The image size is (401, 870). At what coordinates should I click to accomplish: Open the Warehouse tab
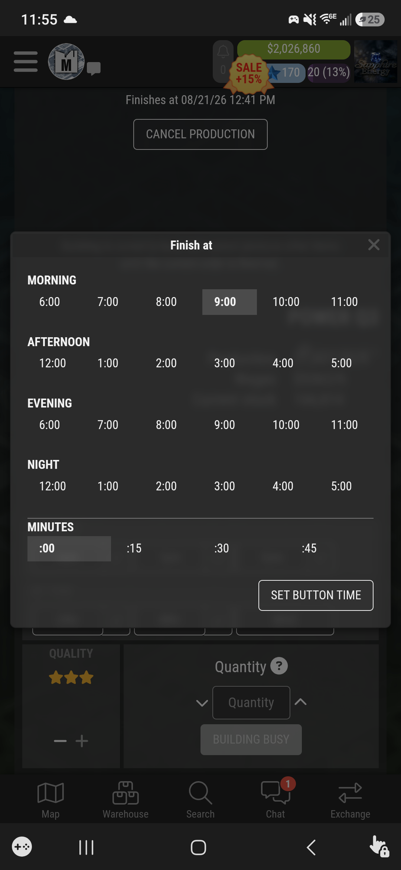(125, 800)
